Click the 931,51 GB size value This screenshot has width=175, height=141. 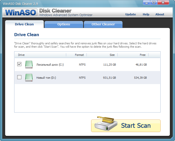click(x=109, y=78)
